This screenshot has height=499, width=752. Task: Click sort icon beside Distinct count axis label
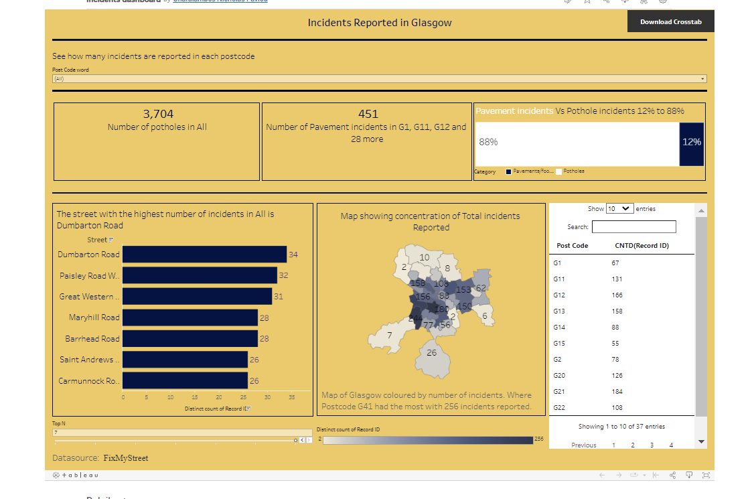[248, 409]
